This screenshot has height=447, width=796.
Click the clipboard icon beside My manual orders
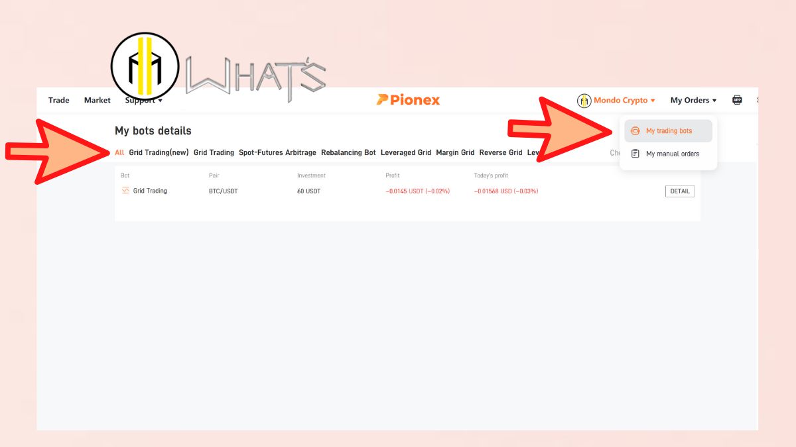point(635,154)
